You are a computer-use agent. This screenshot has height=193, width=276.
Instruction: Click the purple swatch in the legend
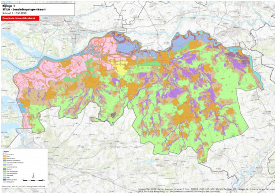[4, 160]
